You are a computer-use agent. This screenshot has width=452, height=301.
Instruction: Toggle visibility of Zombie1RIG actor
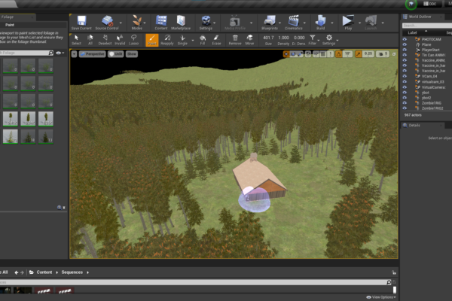(405, 103)
